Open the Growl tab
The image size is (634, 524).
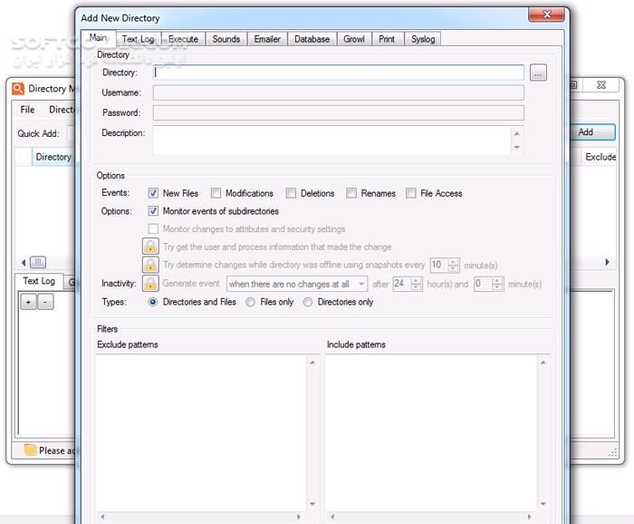tap(354, 39)
